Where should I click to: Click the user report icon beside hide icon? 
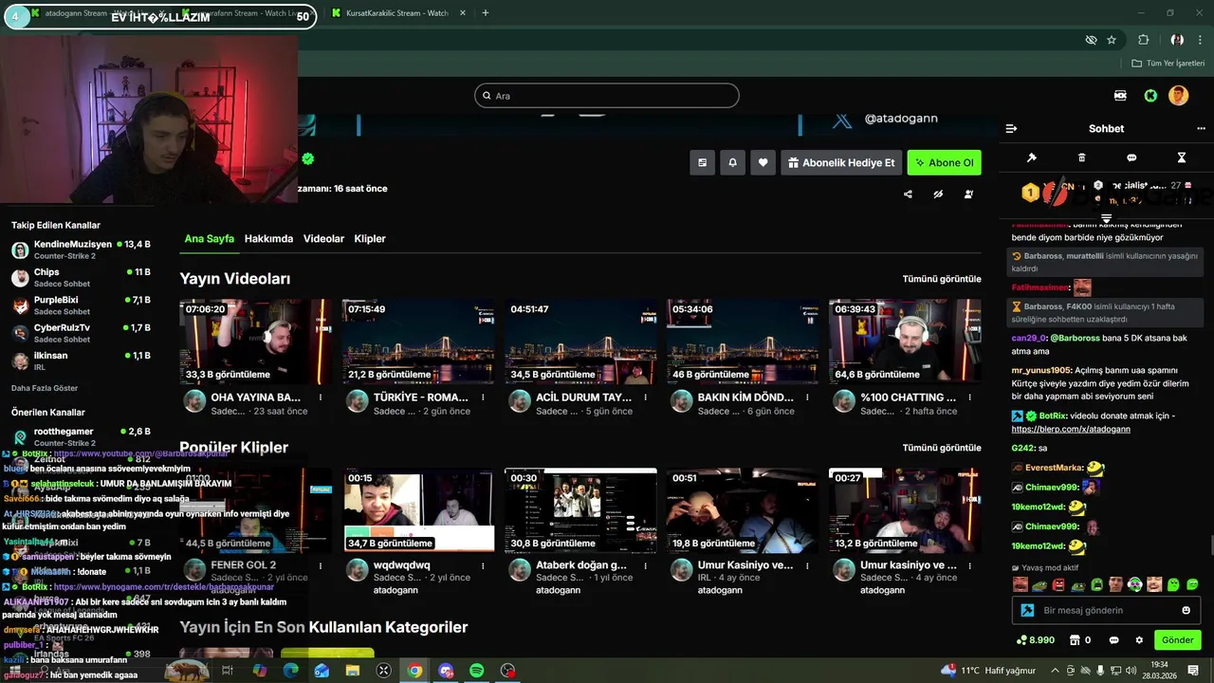(x=968, y=194)
